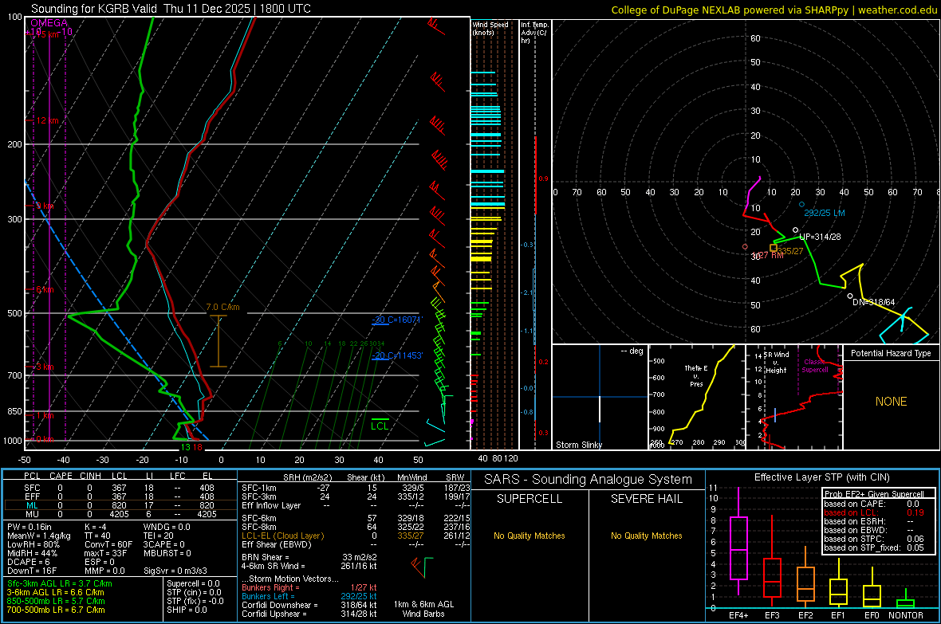
Task: Click the 'MeanW = 1.4g/kg' value
Action: click(x=39, y=536)
